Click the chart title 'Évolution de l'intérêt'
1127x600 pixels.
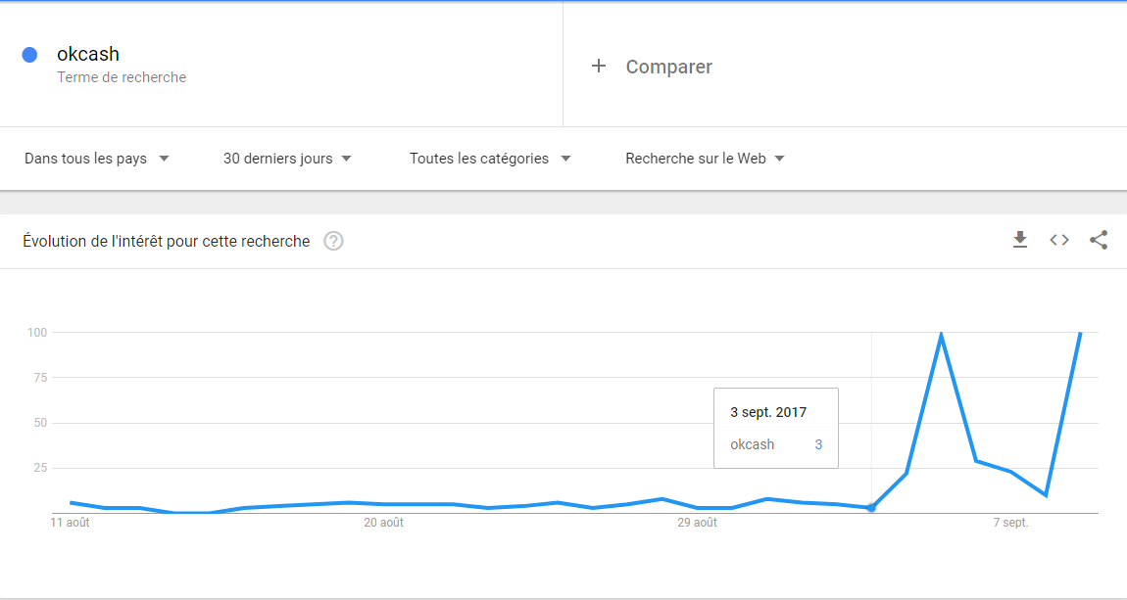[166, 241]
